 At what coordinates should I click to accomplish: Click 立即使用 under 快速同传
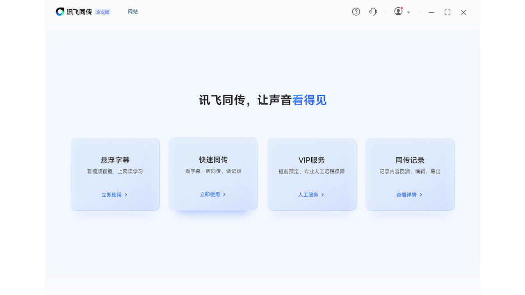tap(210, 195)
